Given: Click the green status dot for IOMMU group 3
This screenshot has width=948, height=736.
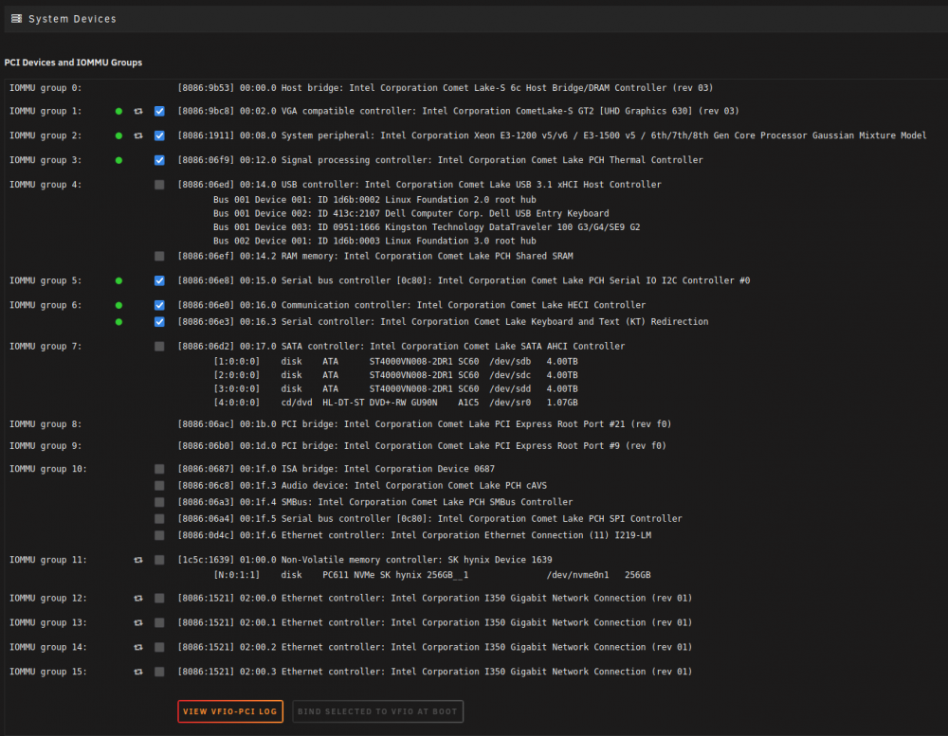Looking at the screenshot, I should click(x=119, y=160).
